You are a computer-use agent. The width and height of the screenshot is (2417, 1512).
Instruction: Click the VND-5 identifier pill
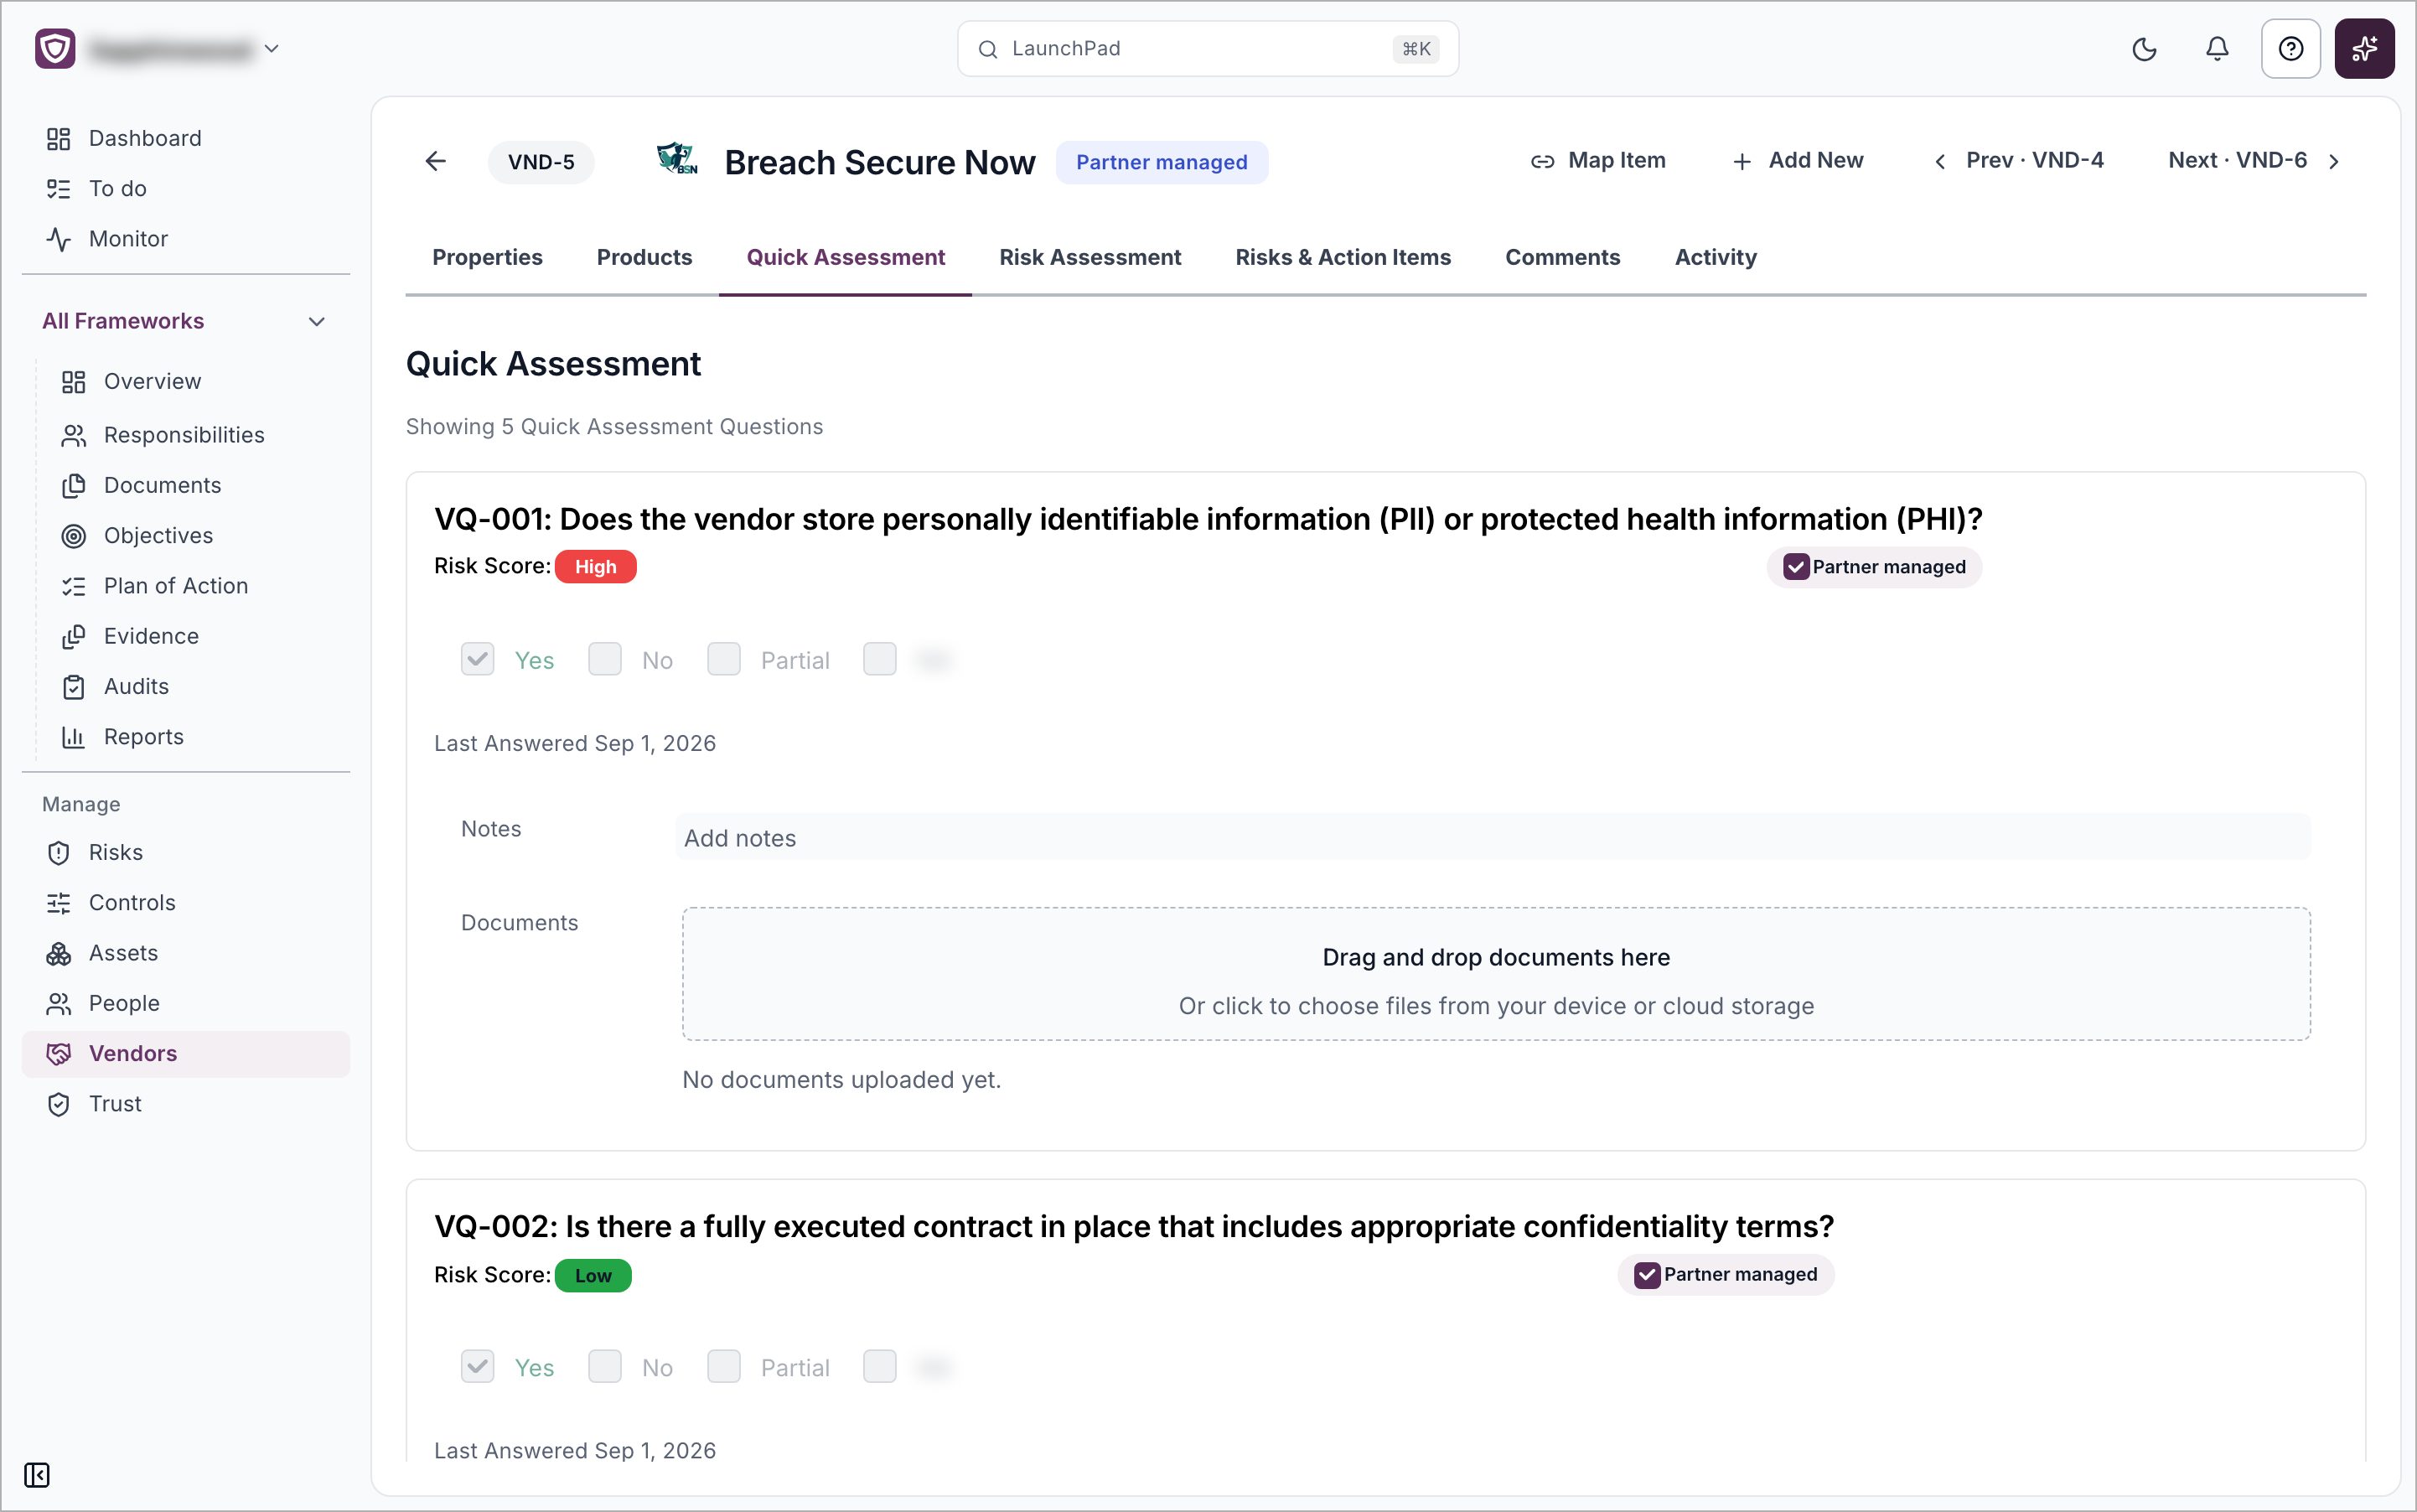(541, 162)
